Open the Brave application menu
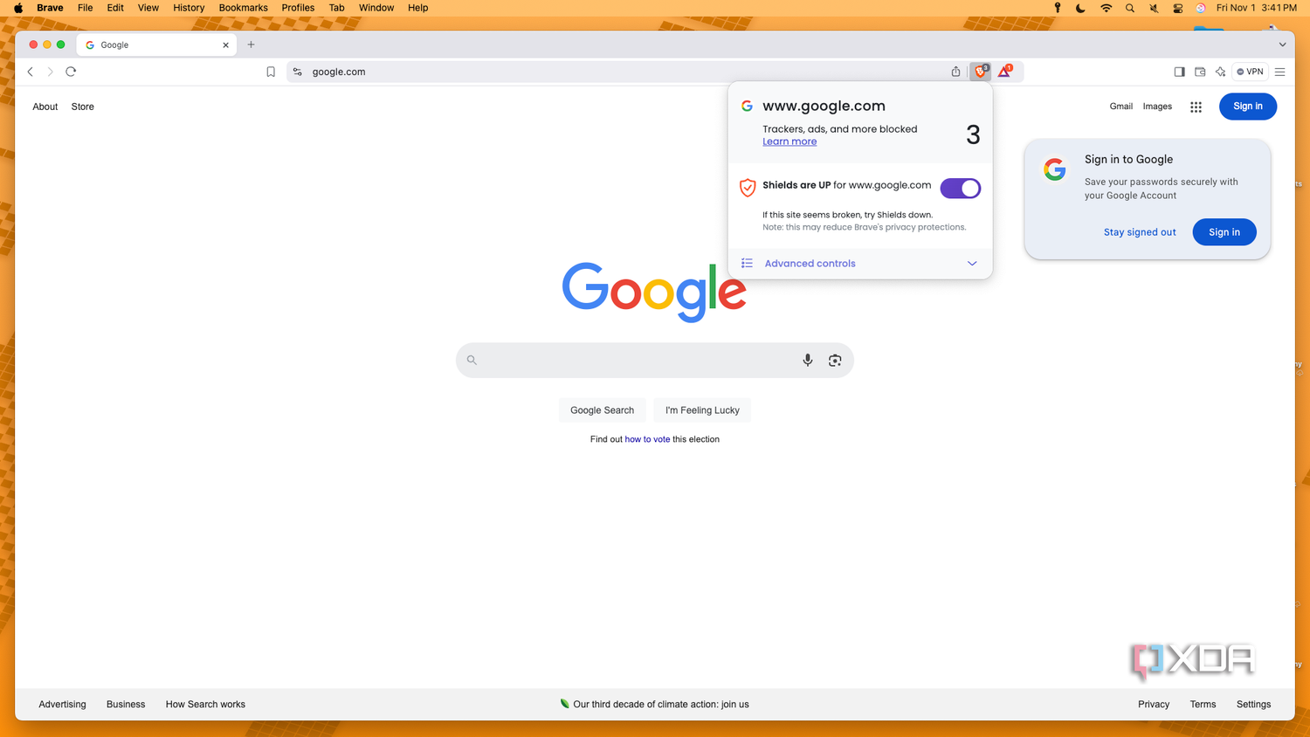This screenshot has width=1310, height=737. coord(50,8)
